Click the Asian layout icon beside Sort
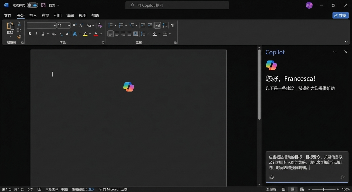This screenshot has width=352, height=192. pos(157,25)
